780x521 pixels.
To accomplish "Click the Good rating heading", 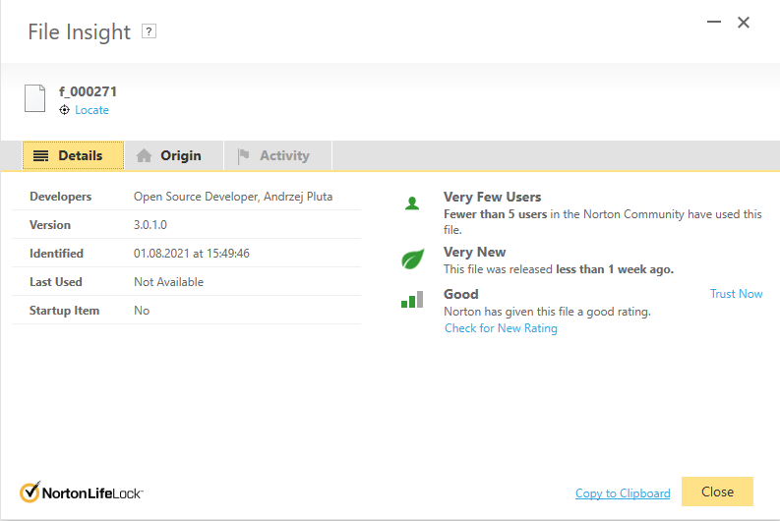I will click(460, 294).
